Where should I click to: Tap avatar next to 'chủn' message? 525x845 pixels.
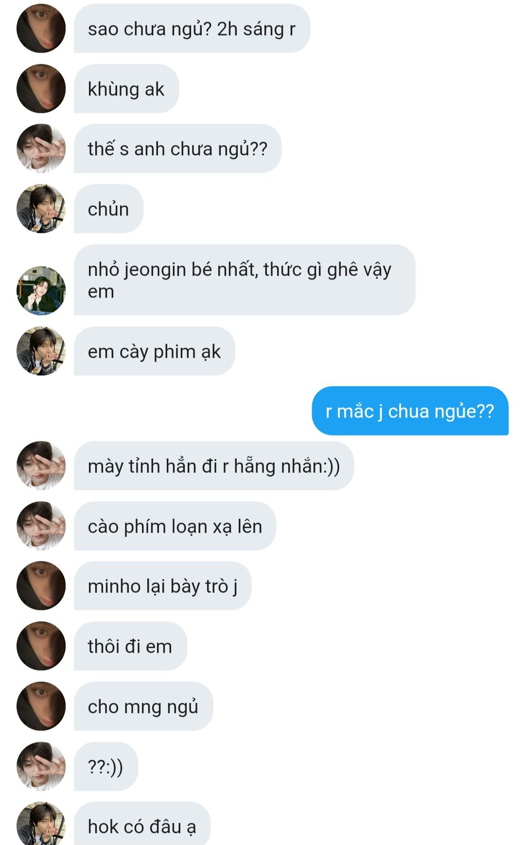(x=41, y=208)
